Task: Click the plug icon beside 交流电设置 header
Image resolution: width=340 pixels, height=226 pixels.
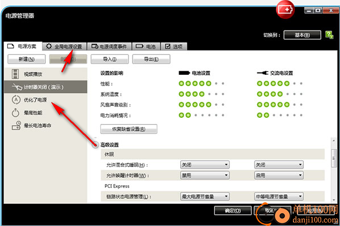Action: [x=262, y=73]
